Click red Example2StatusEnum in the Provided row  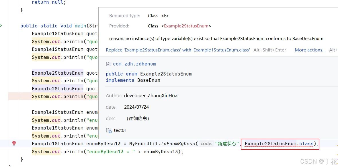pyautogui.click(x=186, y=26)
